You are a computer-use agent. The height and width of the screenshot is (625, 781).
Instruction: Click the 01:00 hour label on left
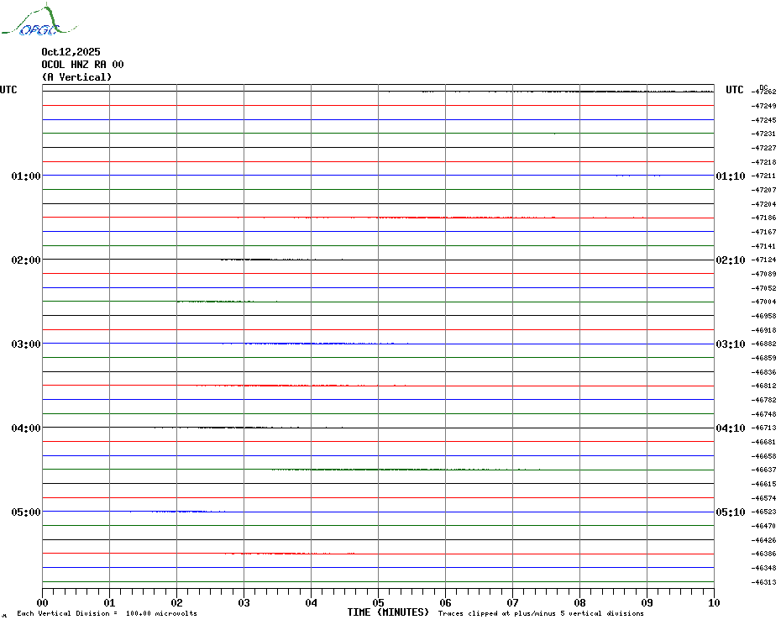26,176
